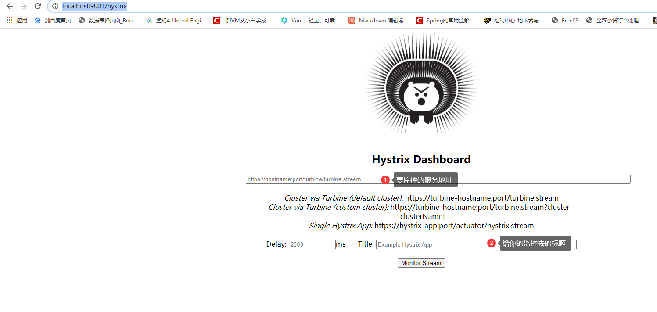The height and width of the screenshot is (312, 657).
Task: Click the Title: label
Action: [x=366, y=244]
